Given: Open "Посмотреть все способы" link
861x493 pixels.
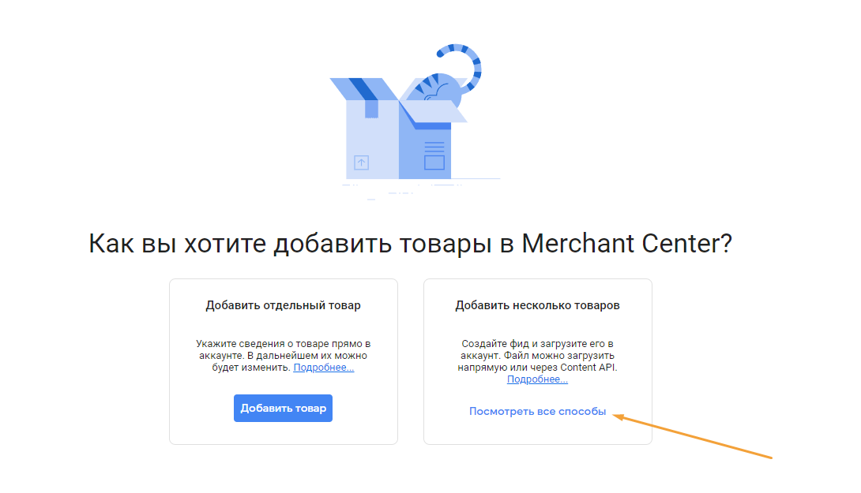Looking at the screenshot, I should [x=538, y=411].
